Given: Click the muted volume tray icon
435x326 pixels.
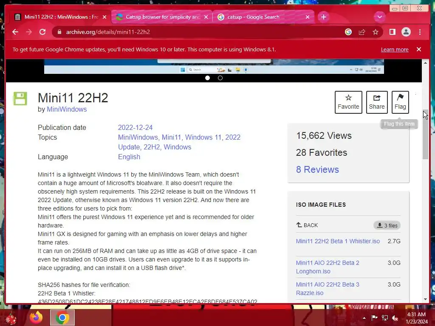Looking at the screenshot, I should pyautogui.click(x=395, y=318).
